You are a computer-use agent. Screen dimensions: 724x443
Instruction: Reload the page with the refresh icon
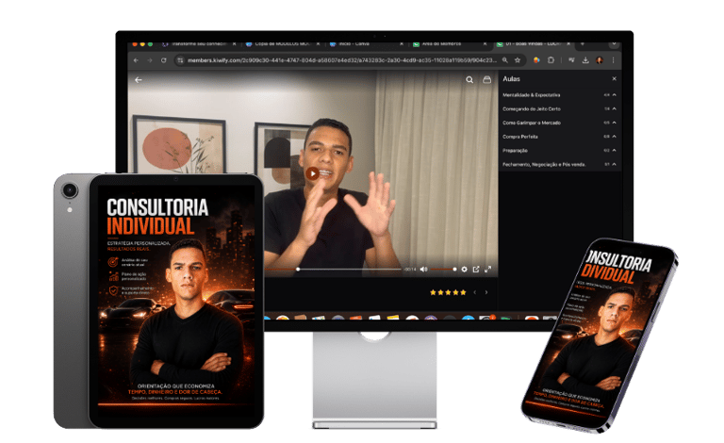(163, 60)
